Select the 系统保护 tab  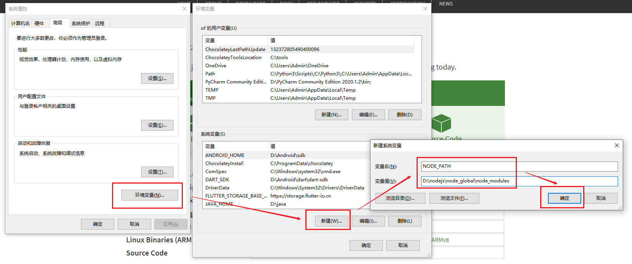click(81, 24)
